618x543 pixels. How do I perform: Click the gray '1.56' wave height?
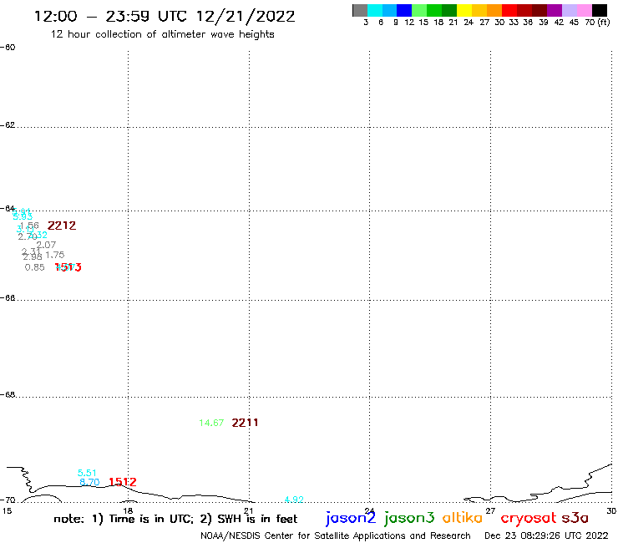tap(29, 226)
